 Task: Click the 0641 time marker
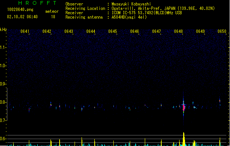pos(24,31)
